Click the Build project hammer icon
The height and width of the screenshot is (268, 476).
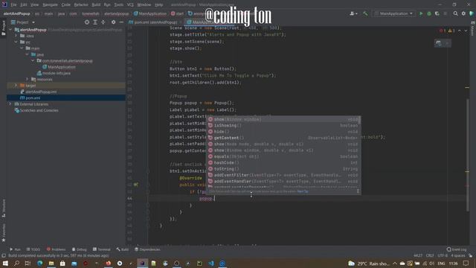click(365, 13)
